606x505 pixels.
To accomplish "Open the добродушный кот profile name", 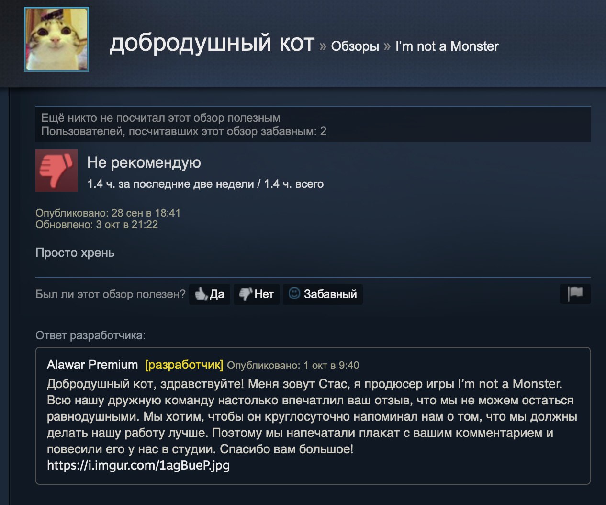I will click(212, 43).
